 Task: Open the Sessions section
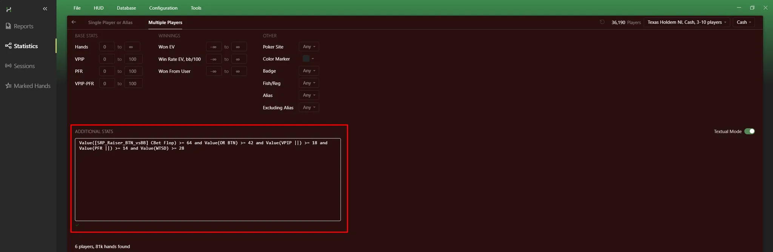(x=20, y=66)
